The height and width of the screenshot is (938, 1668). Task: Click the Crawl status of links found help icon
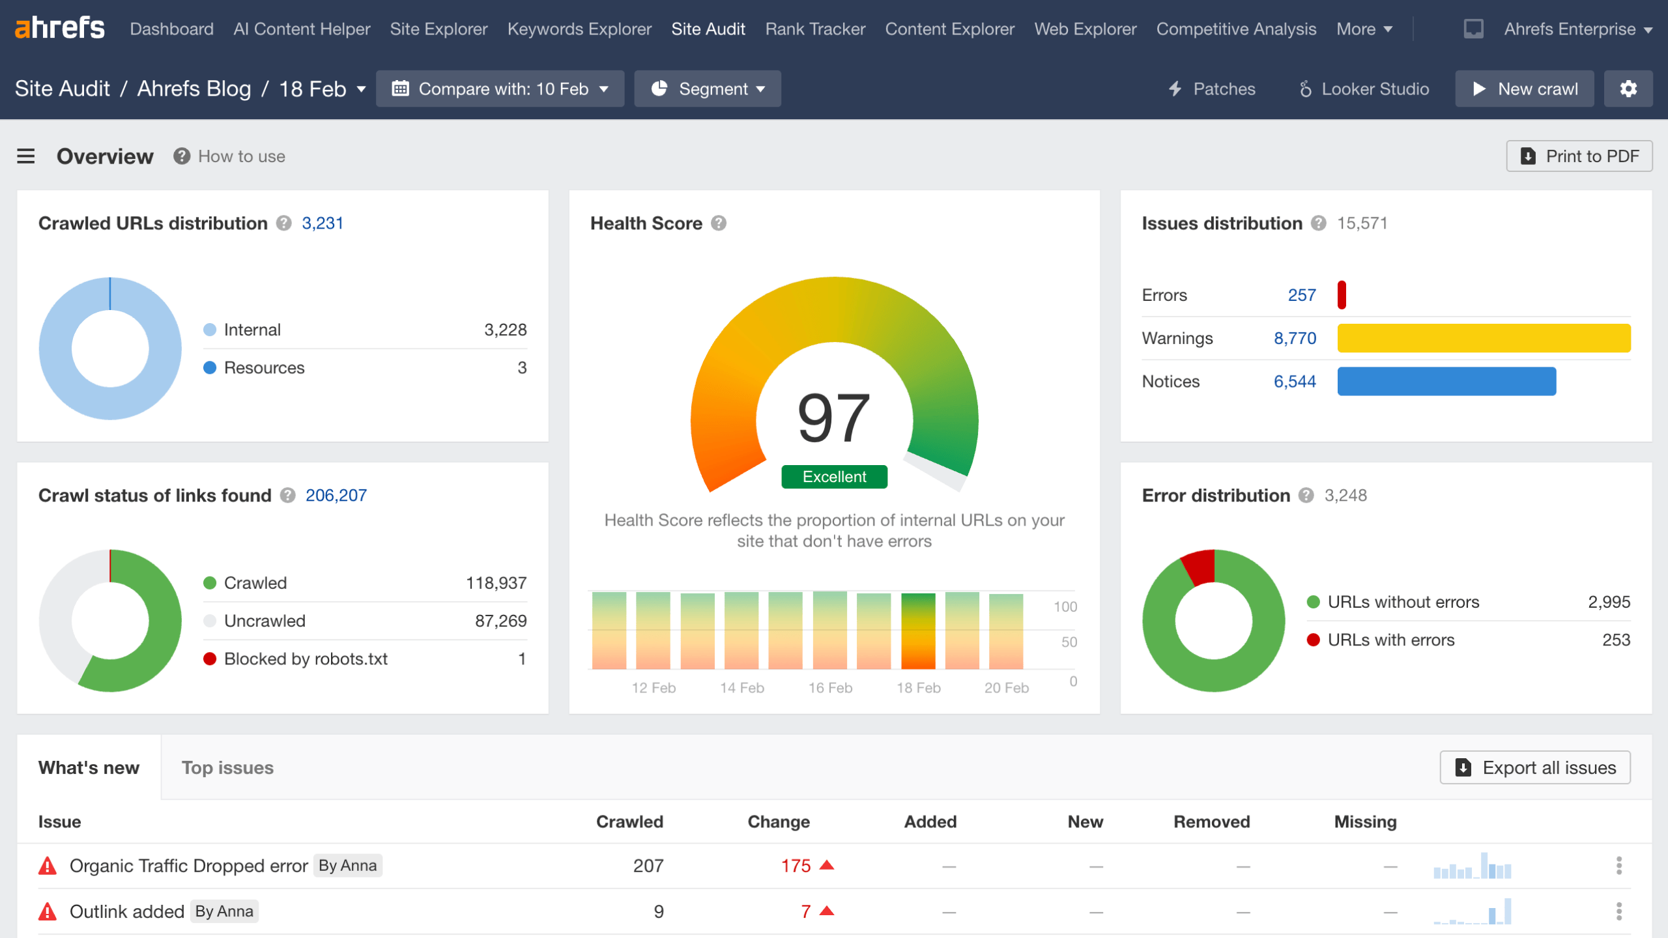[x=287, y=495]
